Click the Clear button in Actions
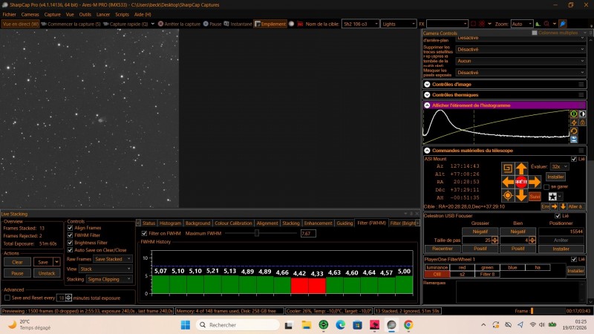Viewport: 594px width, 334px height. [x=17, y=262]
